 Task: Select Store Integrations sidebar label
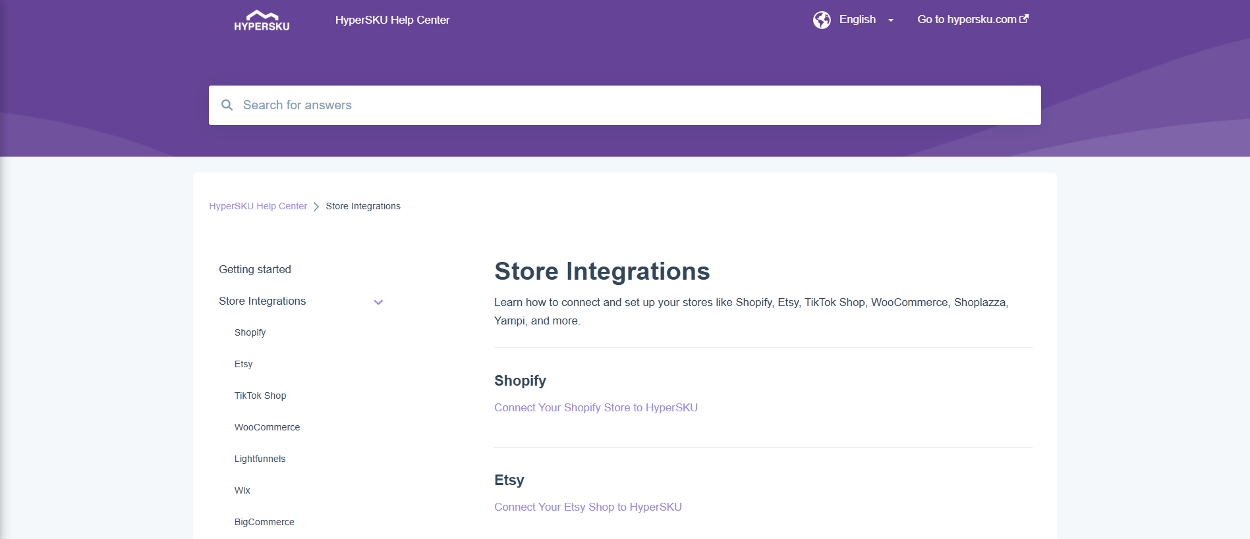(262, 301)
